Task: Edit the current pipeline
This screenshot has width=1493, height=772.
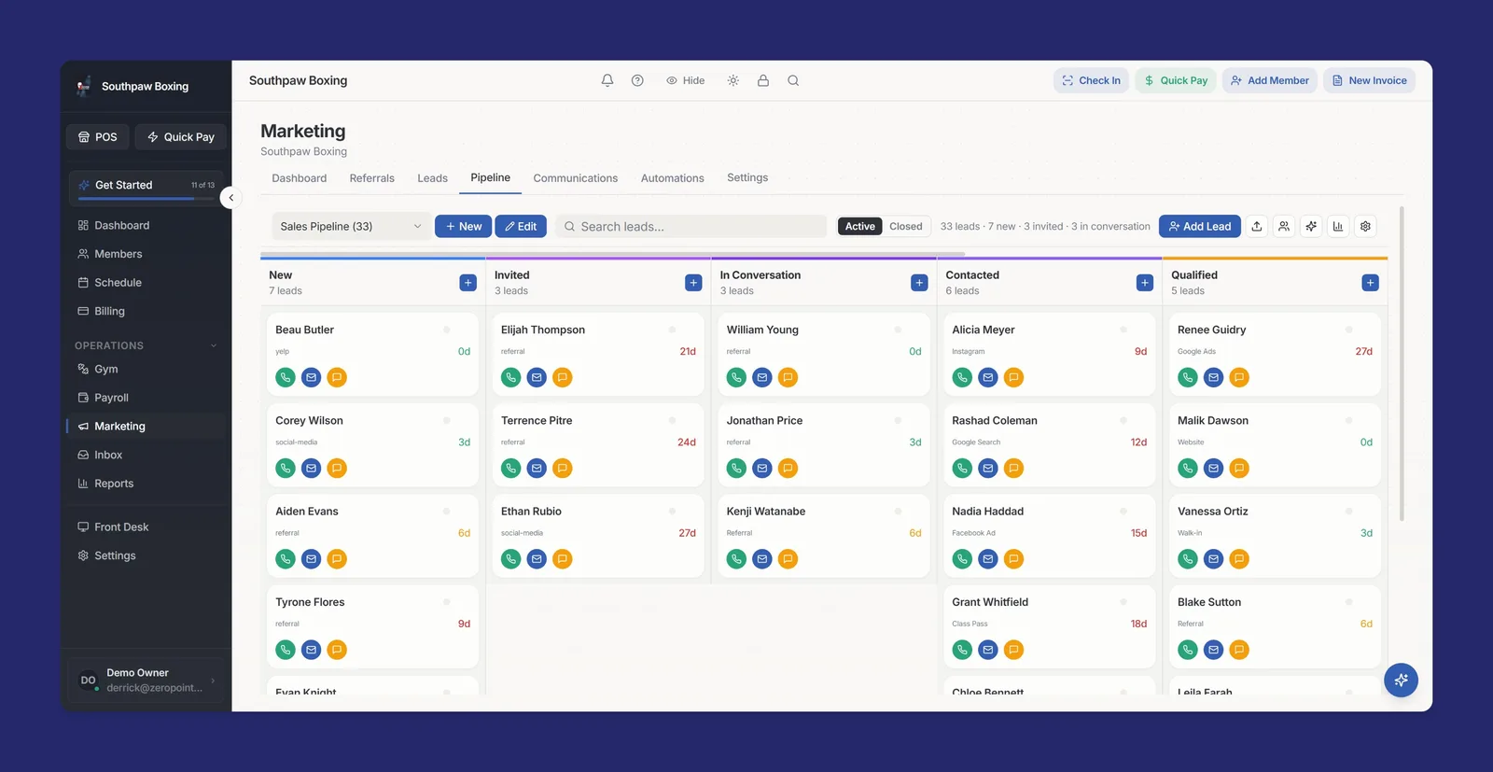Action: [x=521, y=226]
